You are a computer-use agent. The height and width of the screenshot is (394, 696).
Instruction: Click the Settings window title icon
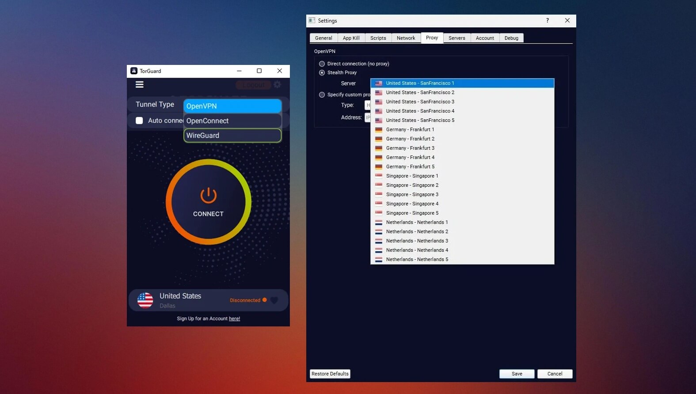pos(312,20)
